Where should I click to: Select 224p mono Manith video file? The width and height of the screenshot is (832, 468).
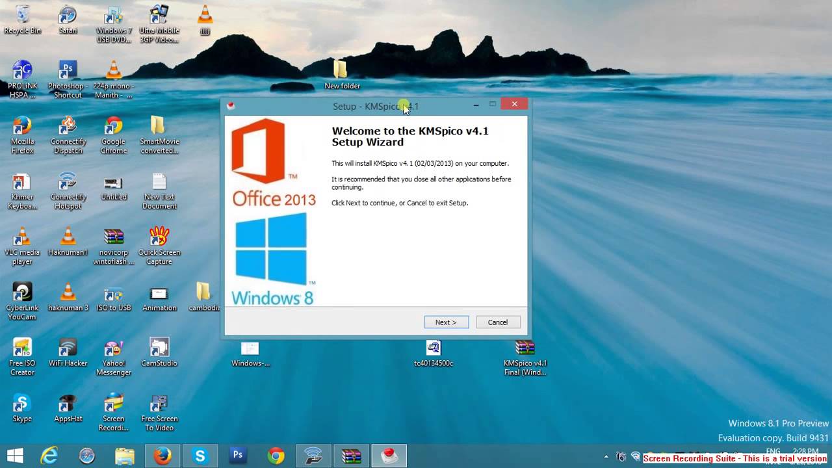(114, 79)
